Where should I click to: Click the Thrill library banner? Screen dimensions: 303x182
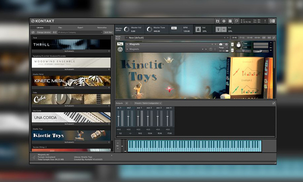[x=71, y=45]
